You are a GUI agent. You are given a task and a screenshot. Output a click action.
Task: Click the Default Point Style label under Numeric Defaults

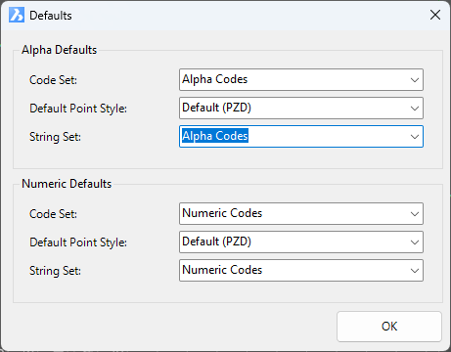tap(78, 242)
